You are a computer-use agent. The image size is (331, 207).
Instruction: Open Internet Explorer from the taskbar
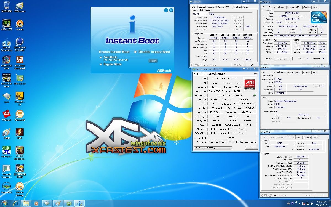[15, 203]
